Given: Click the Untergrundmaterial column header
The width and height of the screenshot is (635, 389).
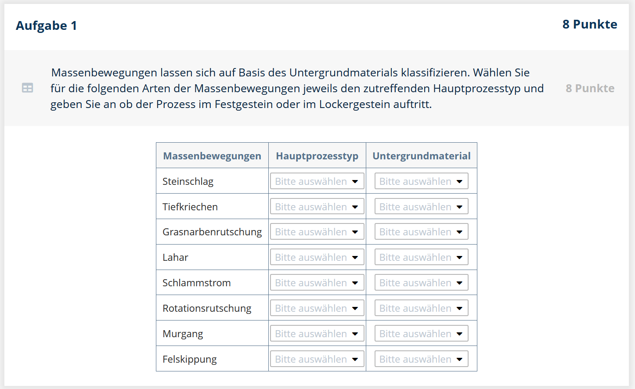Looking at the screenshot, I should click(x=422, y=156).
